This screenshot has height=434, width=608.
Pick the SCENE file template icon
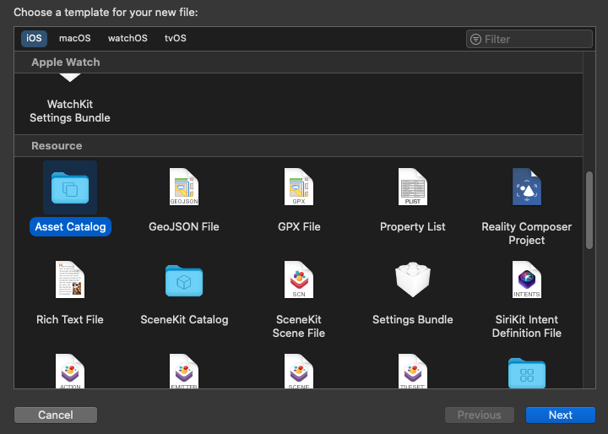[299, 371]
